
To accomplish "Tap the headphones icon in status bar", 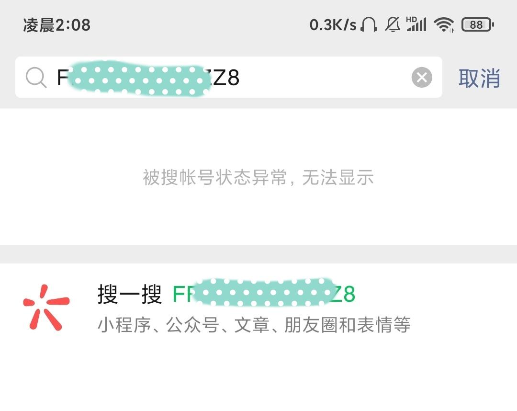I will (369, 24).
